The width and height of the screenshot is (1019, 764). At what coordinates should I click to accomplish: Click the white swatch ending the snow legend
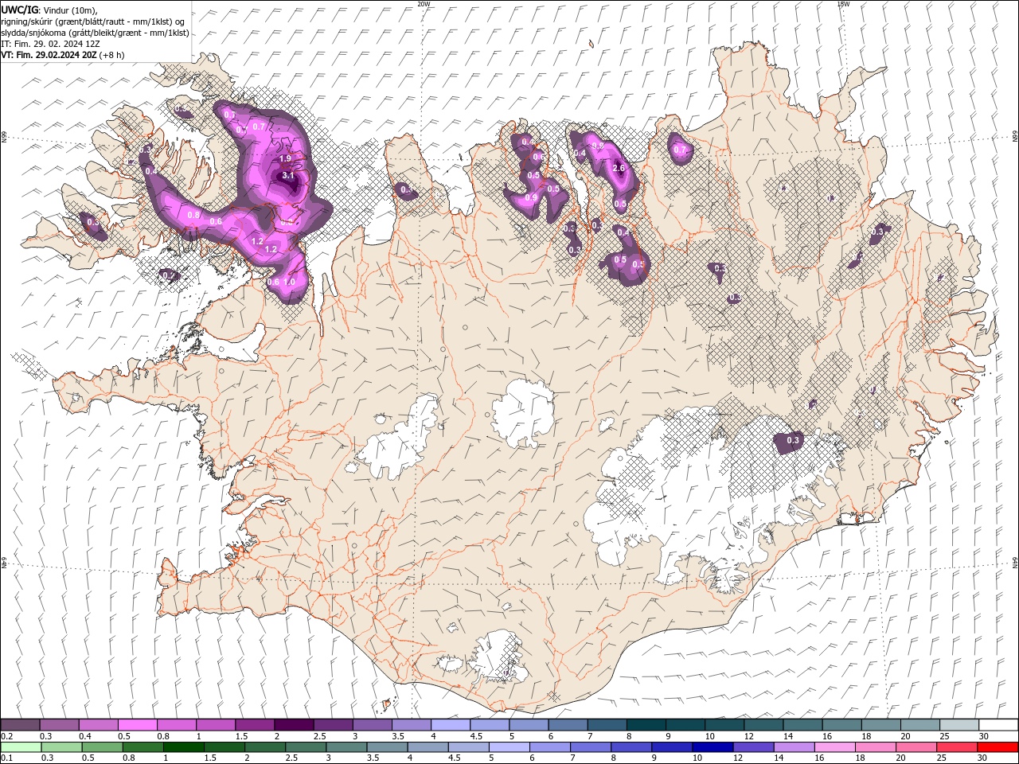[999, 725]
